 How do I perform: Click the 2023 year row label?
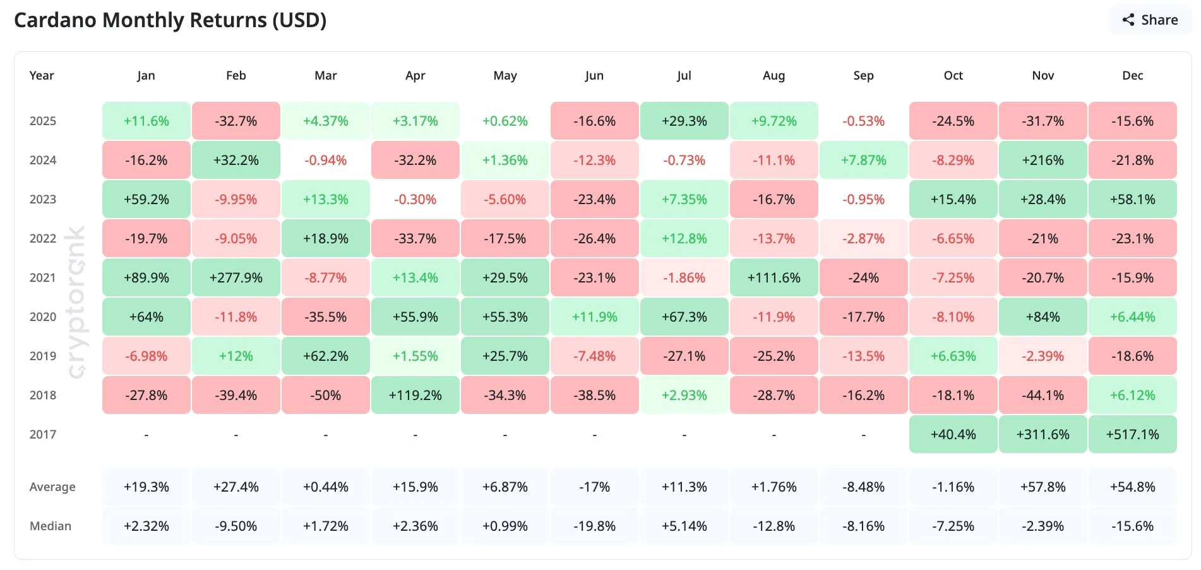pyautogui.click(x=43, y=199)
